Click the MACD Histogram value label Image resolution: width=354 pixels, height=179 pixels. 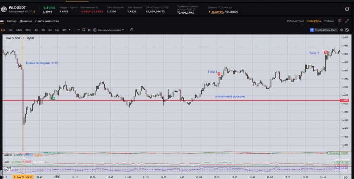(x=338, y=153)
